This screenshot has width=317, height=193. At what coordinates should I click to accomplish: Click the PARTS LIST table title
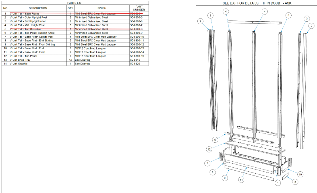[x=75, y=3]
